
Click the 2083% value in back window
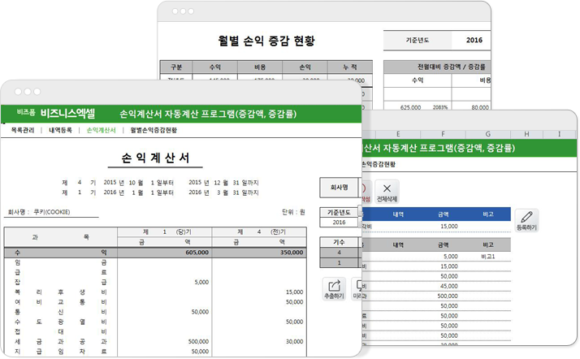[x=440, y=107]
